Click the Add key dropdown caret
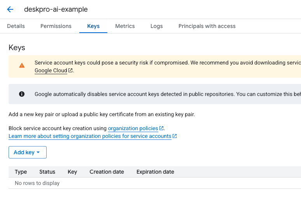301x223 pixels. [38, 153]
